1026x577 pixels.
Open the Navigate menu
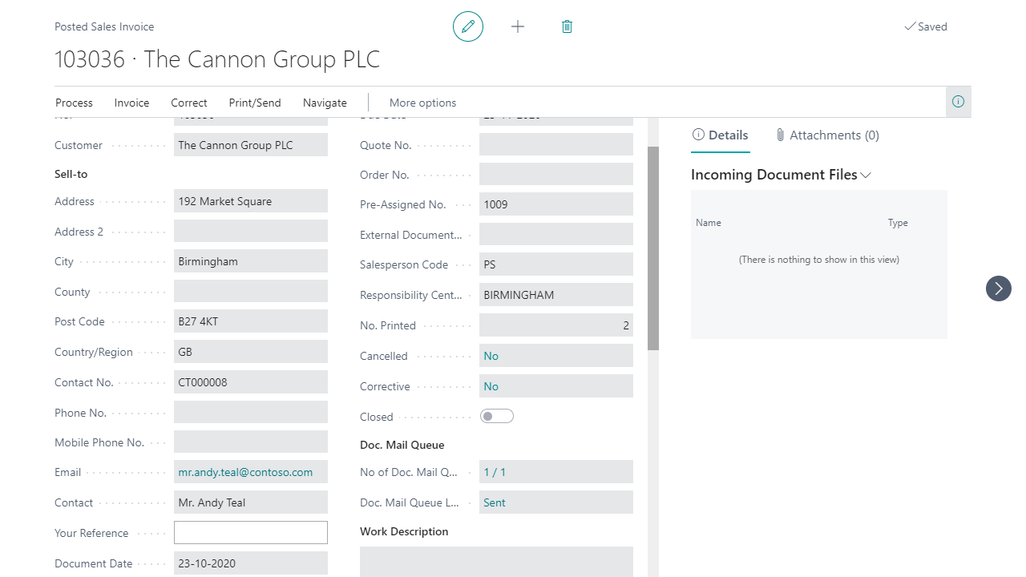point(325,103)
